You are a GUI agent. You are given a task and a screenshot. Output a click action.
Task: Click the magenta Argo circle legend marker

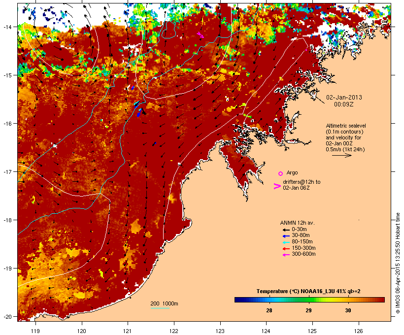click(x=281, y=173)
